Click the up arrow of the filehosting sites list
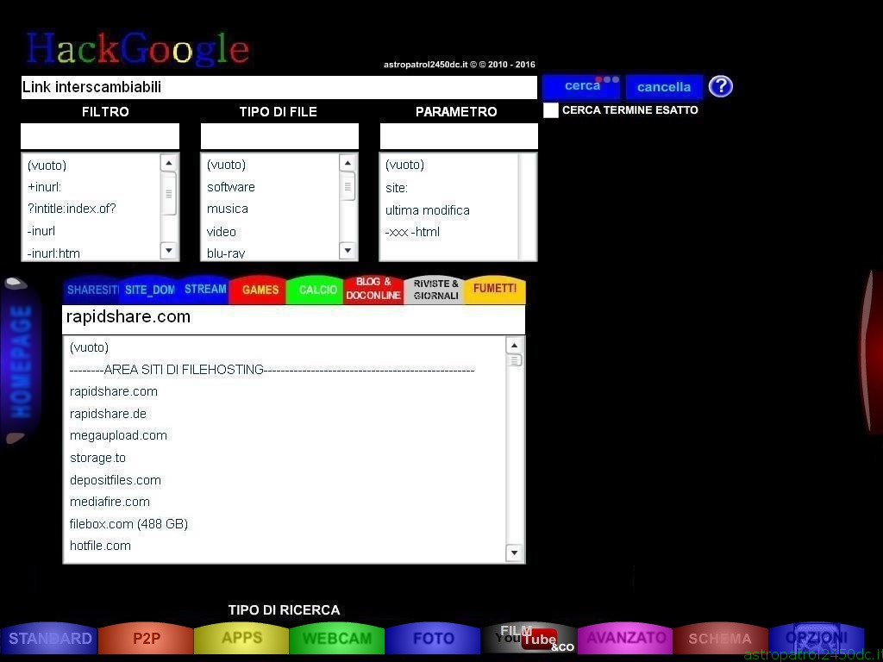The width and height of the screenshot is (883, 662). pyautogui.click(x=514, y=345)
